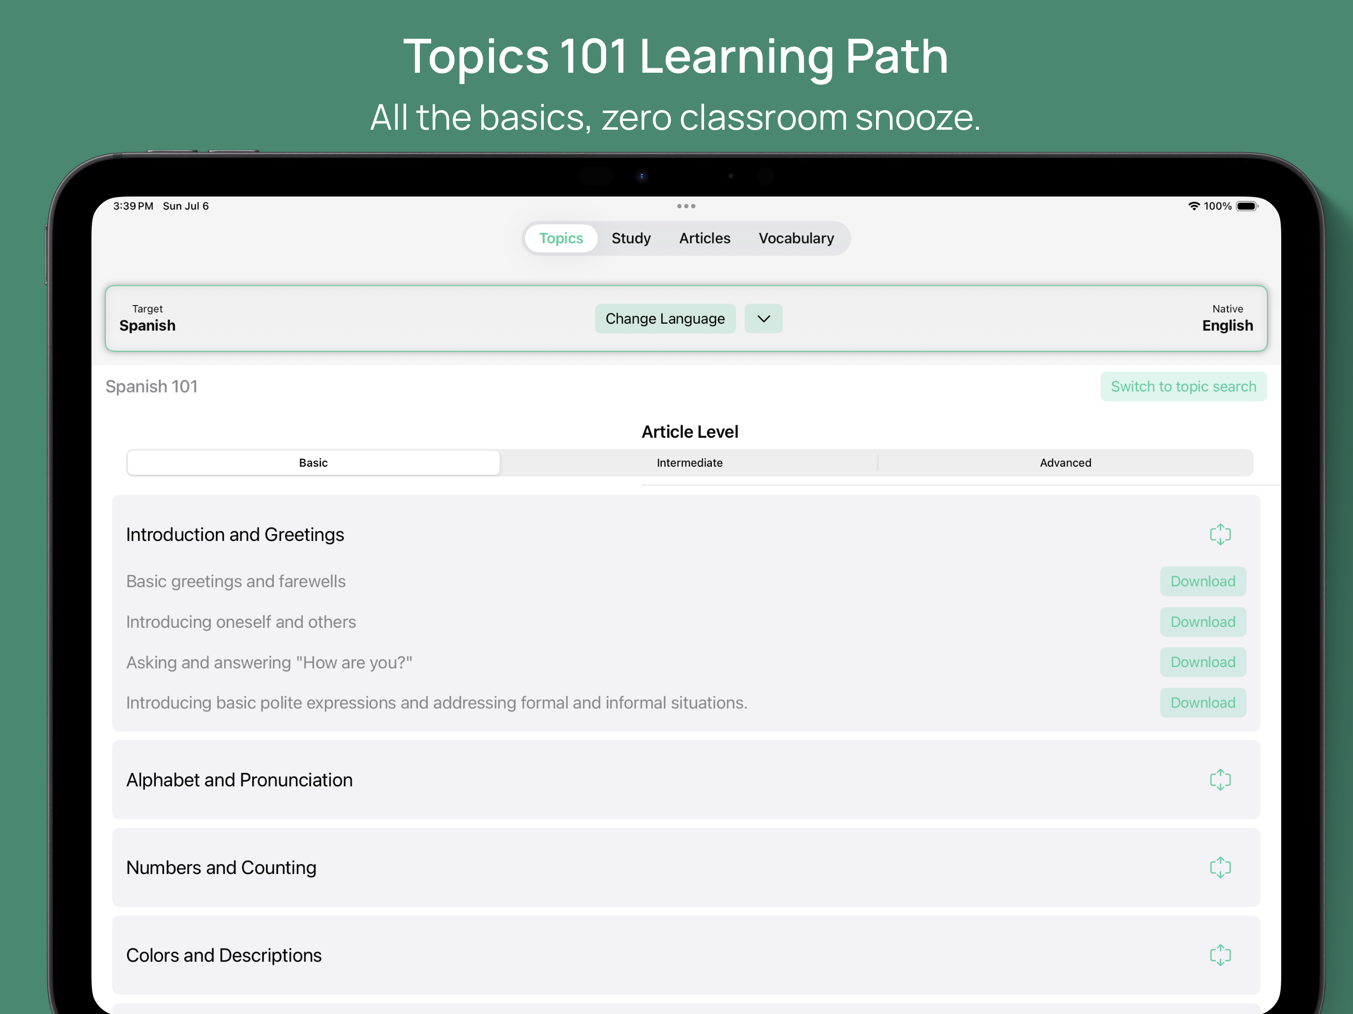Download the Basic greetings and farewells article
The image size is (1353, 1014).
coord(1203,581)
